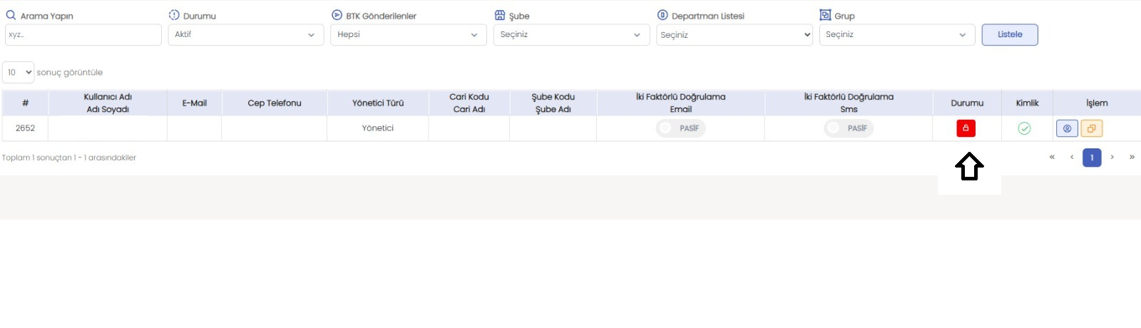Image resolution: width=1141 pixels, height=328 pixels.
Task: Open the blue user profile action icon
Action: (1067, 128)
